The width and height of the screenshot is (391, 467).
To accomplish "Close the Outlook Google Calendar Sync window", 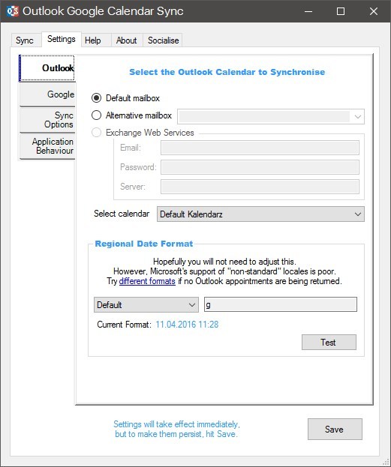I will tap(374, 11).
